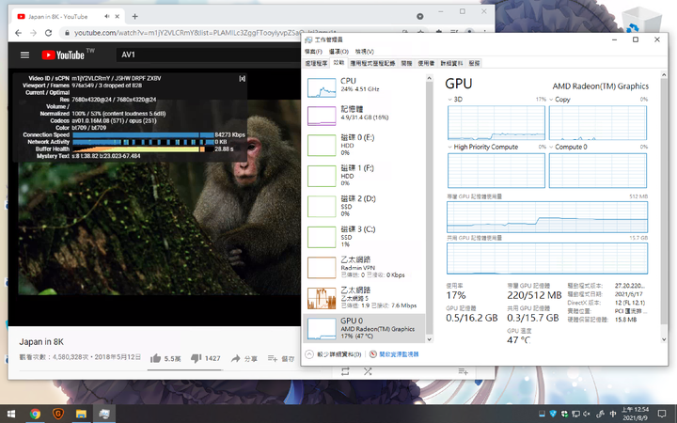Open the orange shield app on taskbar
The image size is (677, 423).
click(x=58, y=414)
